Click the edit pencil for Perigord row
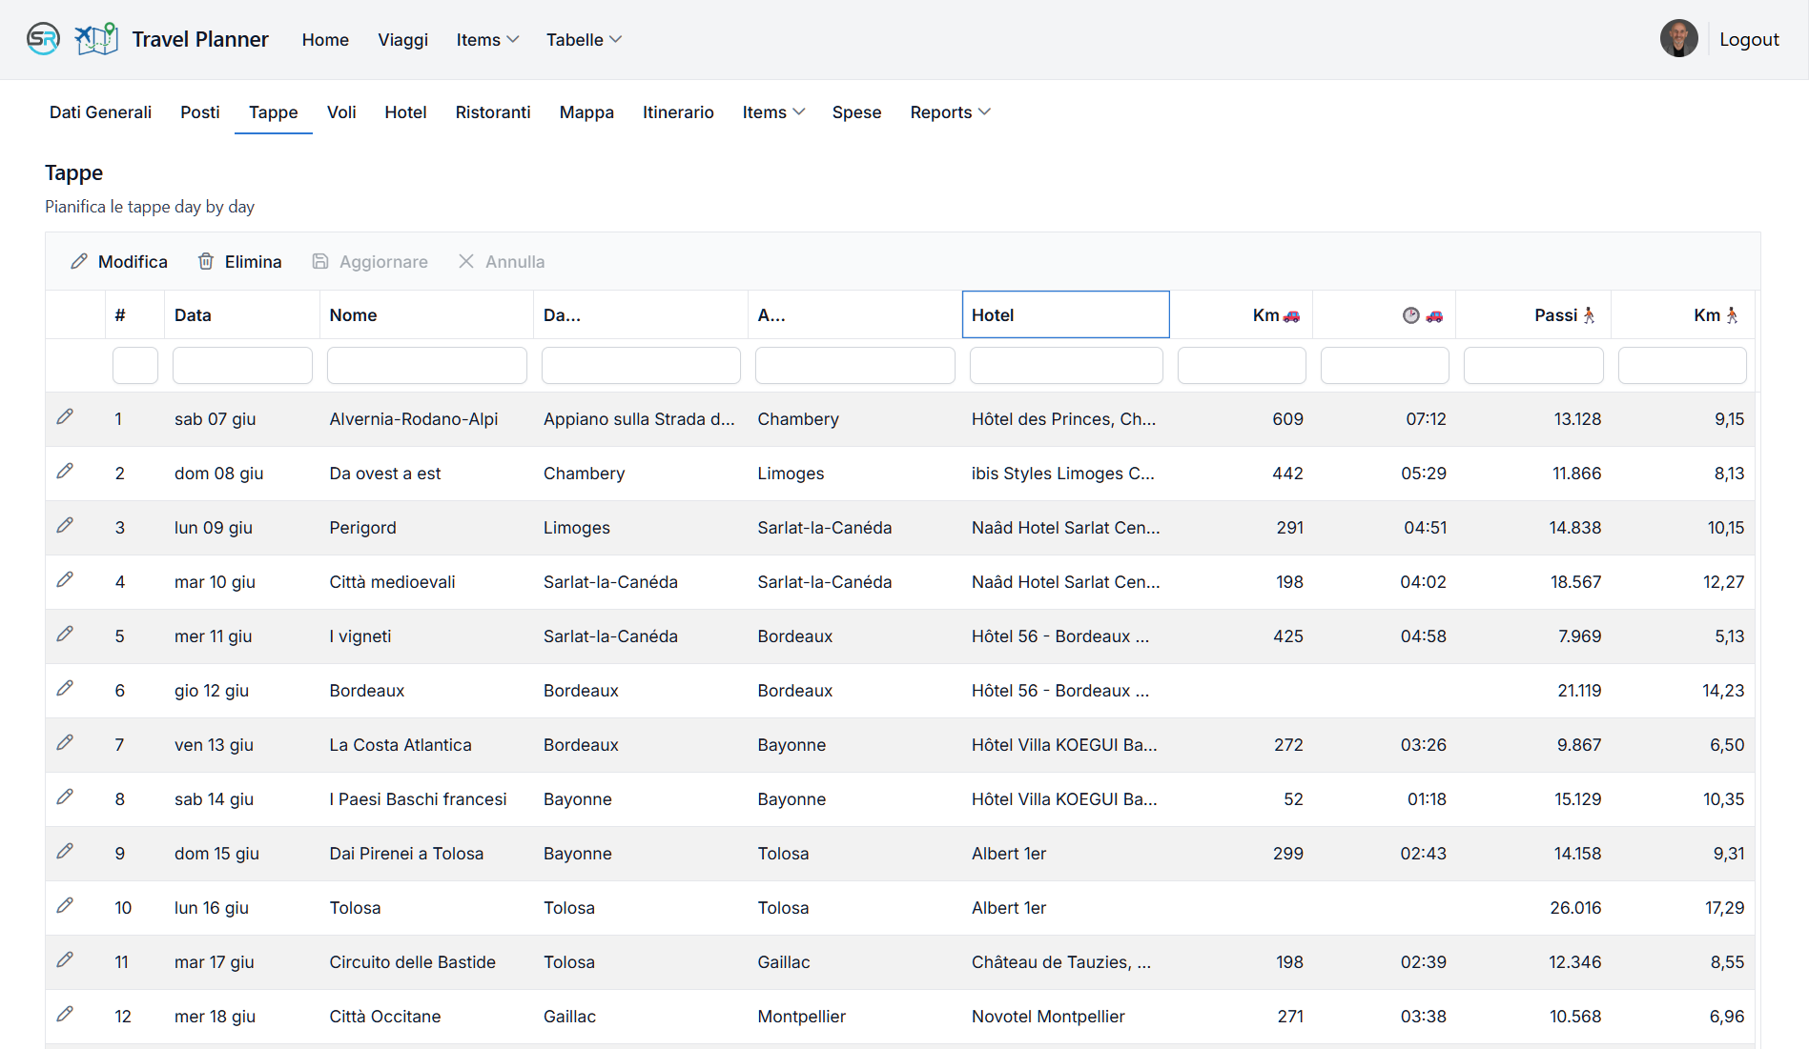This screenshot has height=1049, width=1809. pyautogui.click(x=65, y=526)
